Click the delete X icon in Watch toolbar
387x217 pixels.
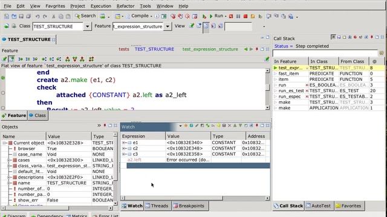[x=230, y=126]
